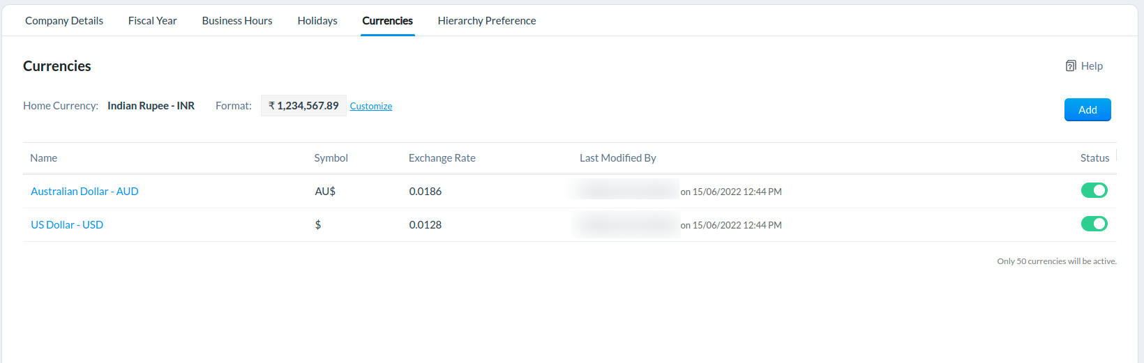
Task: Click the Symbol column header
Action: (331, 158)
